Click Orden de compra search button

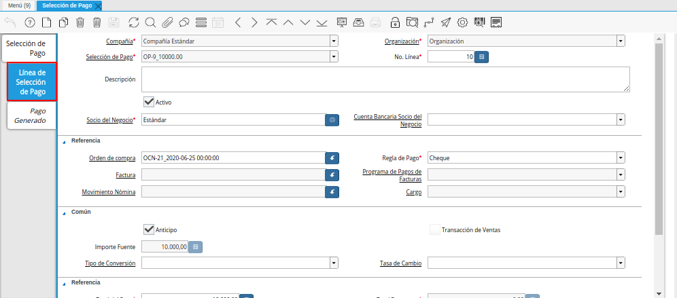332,158
